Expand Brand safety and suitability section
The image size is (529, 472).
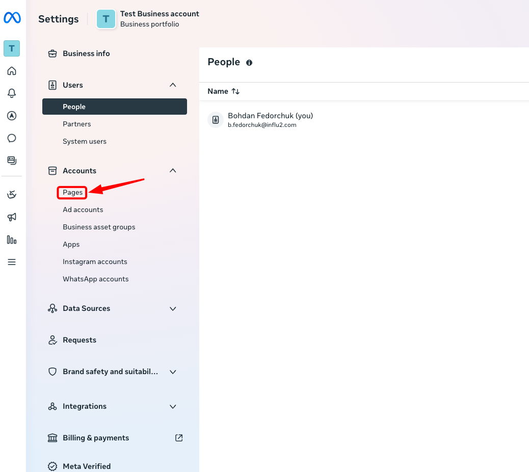173,372
